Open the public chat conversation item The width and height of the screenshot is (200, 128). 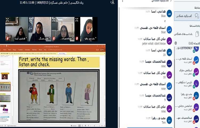[185, 16]
